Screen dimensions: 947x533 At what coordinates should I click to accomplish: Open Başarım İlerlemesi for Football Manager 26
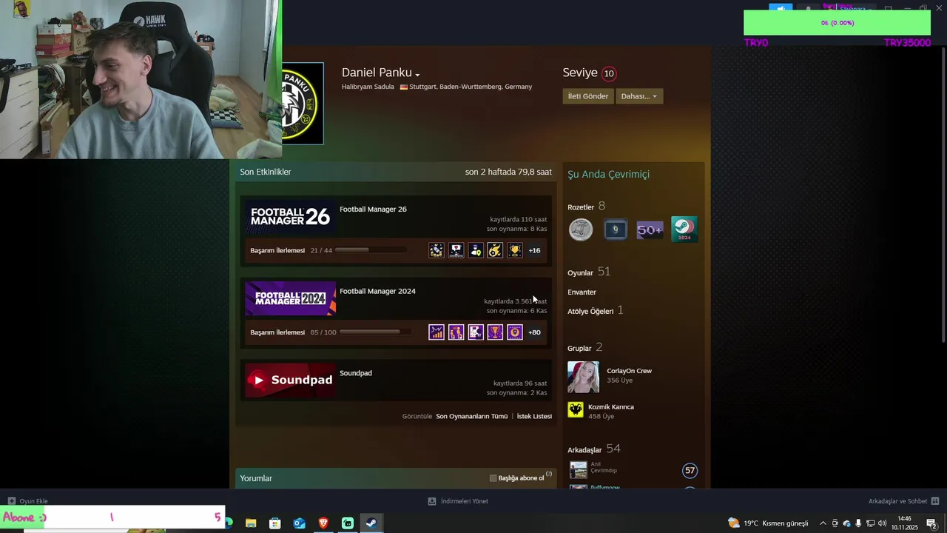277,250
